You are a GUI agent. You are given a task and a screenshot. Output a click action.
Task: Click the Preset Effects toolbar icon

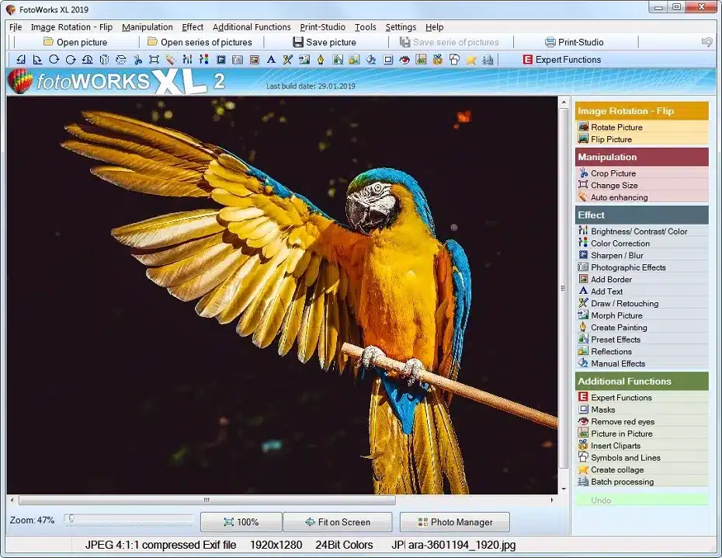coord(338,59)
